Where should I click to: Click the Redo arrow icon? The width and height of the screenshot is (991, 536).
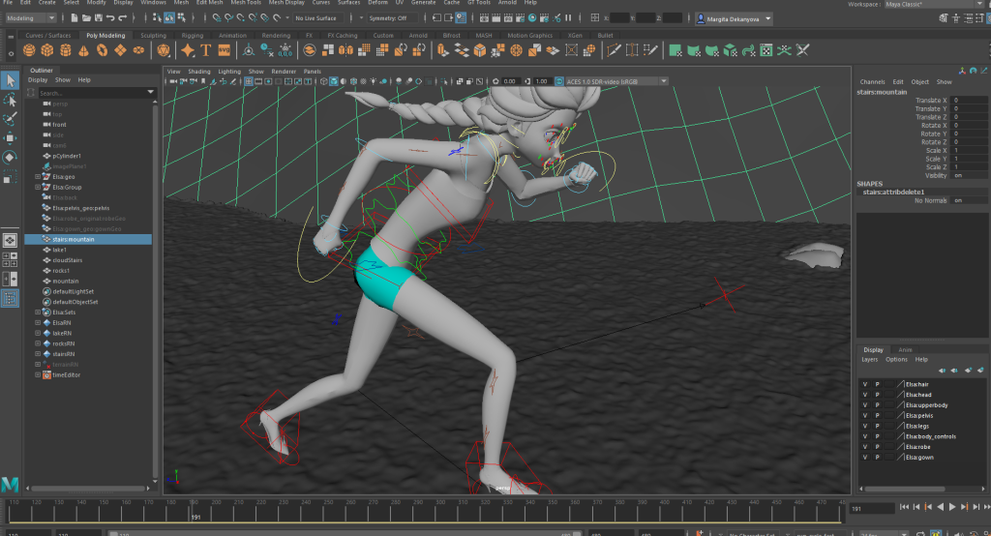123,18
